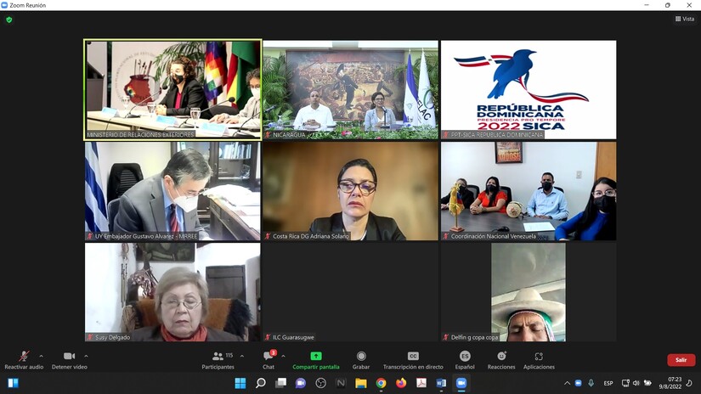This screenshot has width=701, height=394.
Task: Select Costa Rica DG Adriana Solano tile
Action: [x=350, y=191]
